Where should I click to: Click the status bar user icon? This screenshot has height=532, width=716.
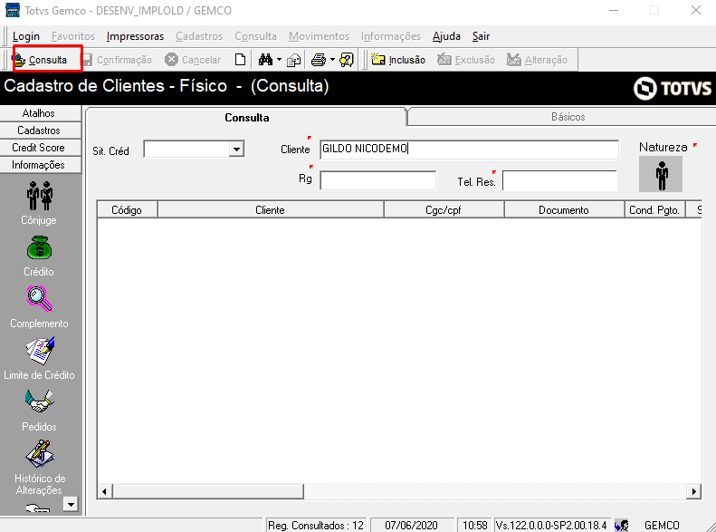[x=622, y=526]
